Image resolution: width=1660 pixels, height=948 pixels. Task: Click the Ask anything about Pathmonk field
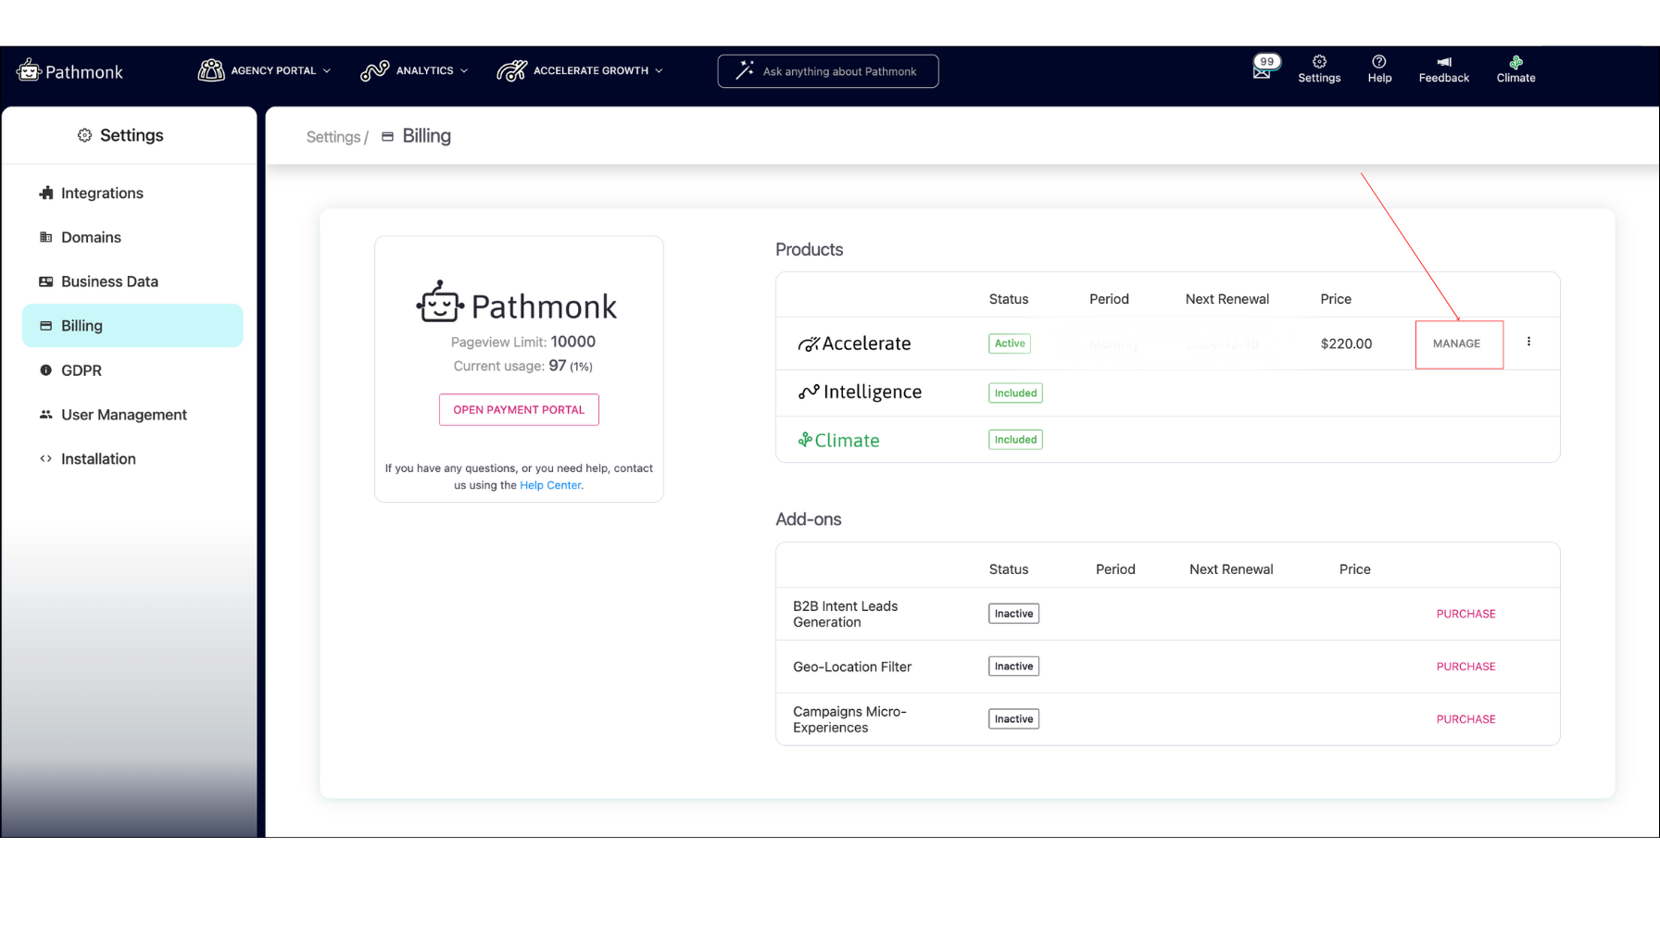tap(827, 71)
